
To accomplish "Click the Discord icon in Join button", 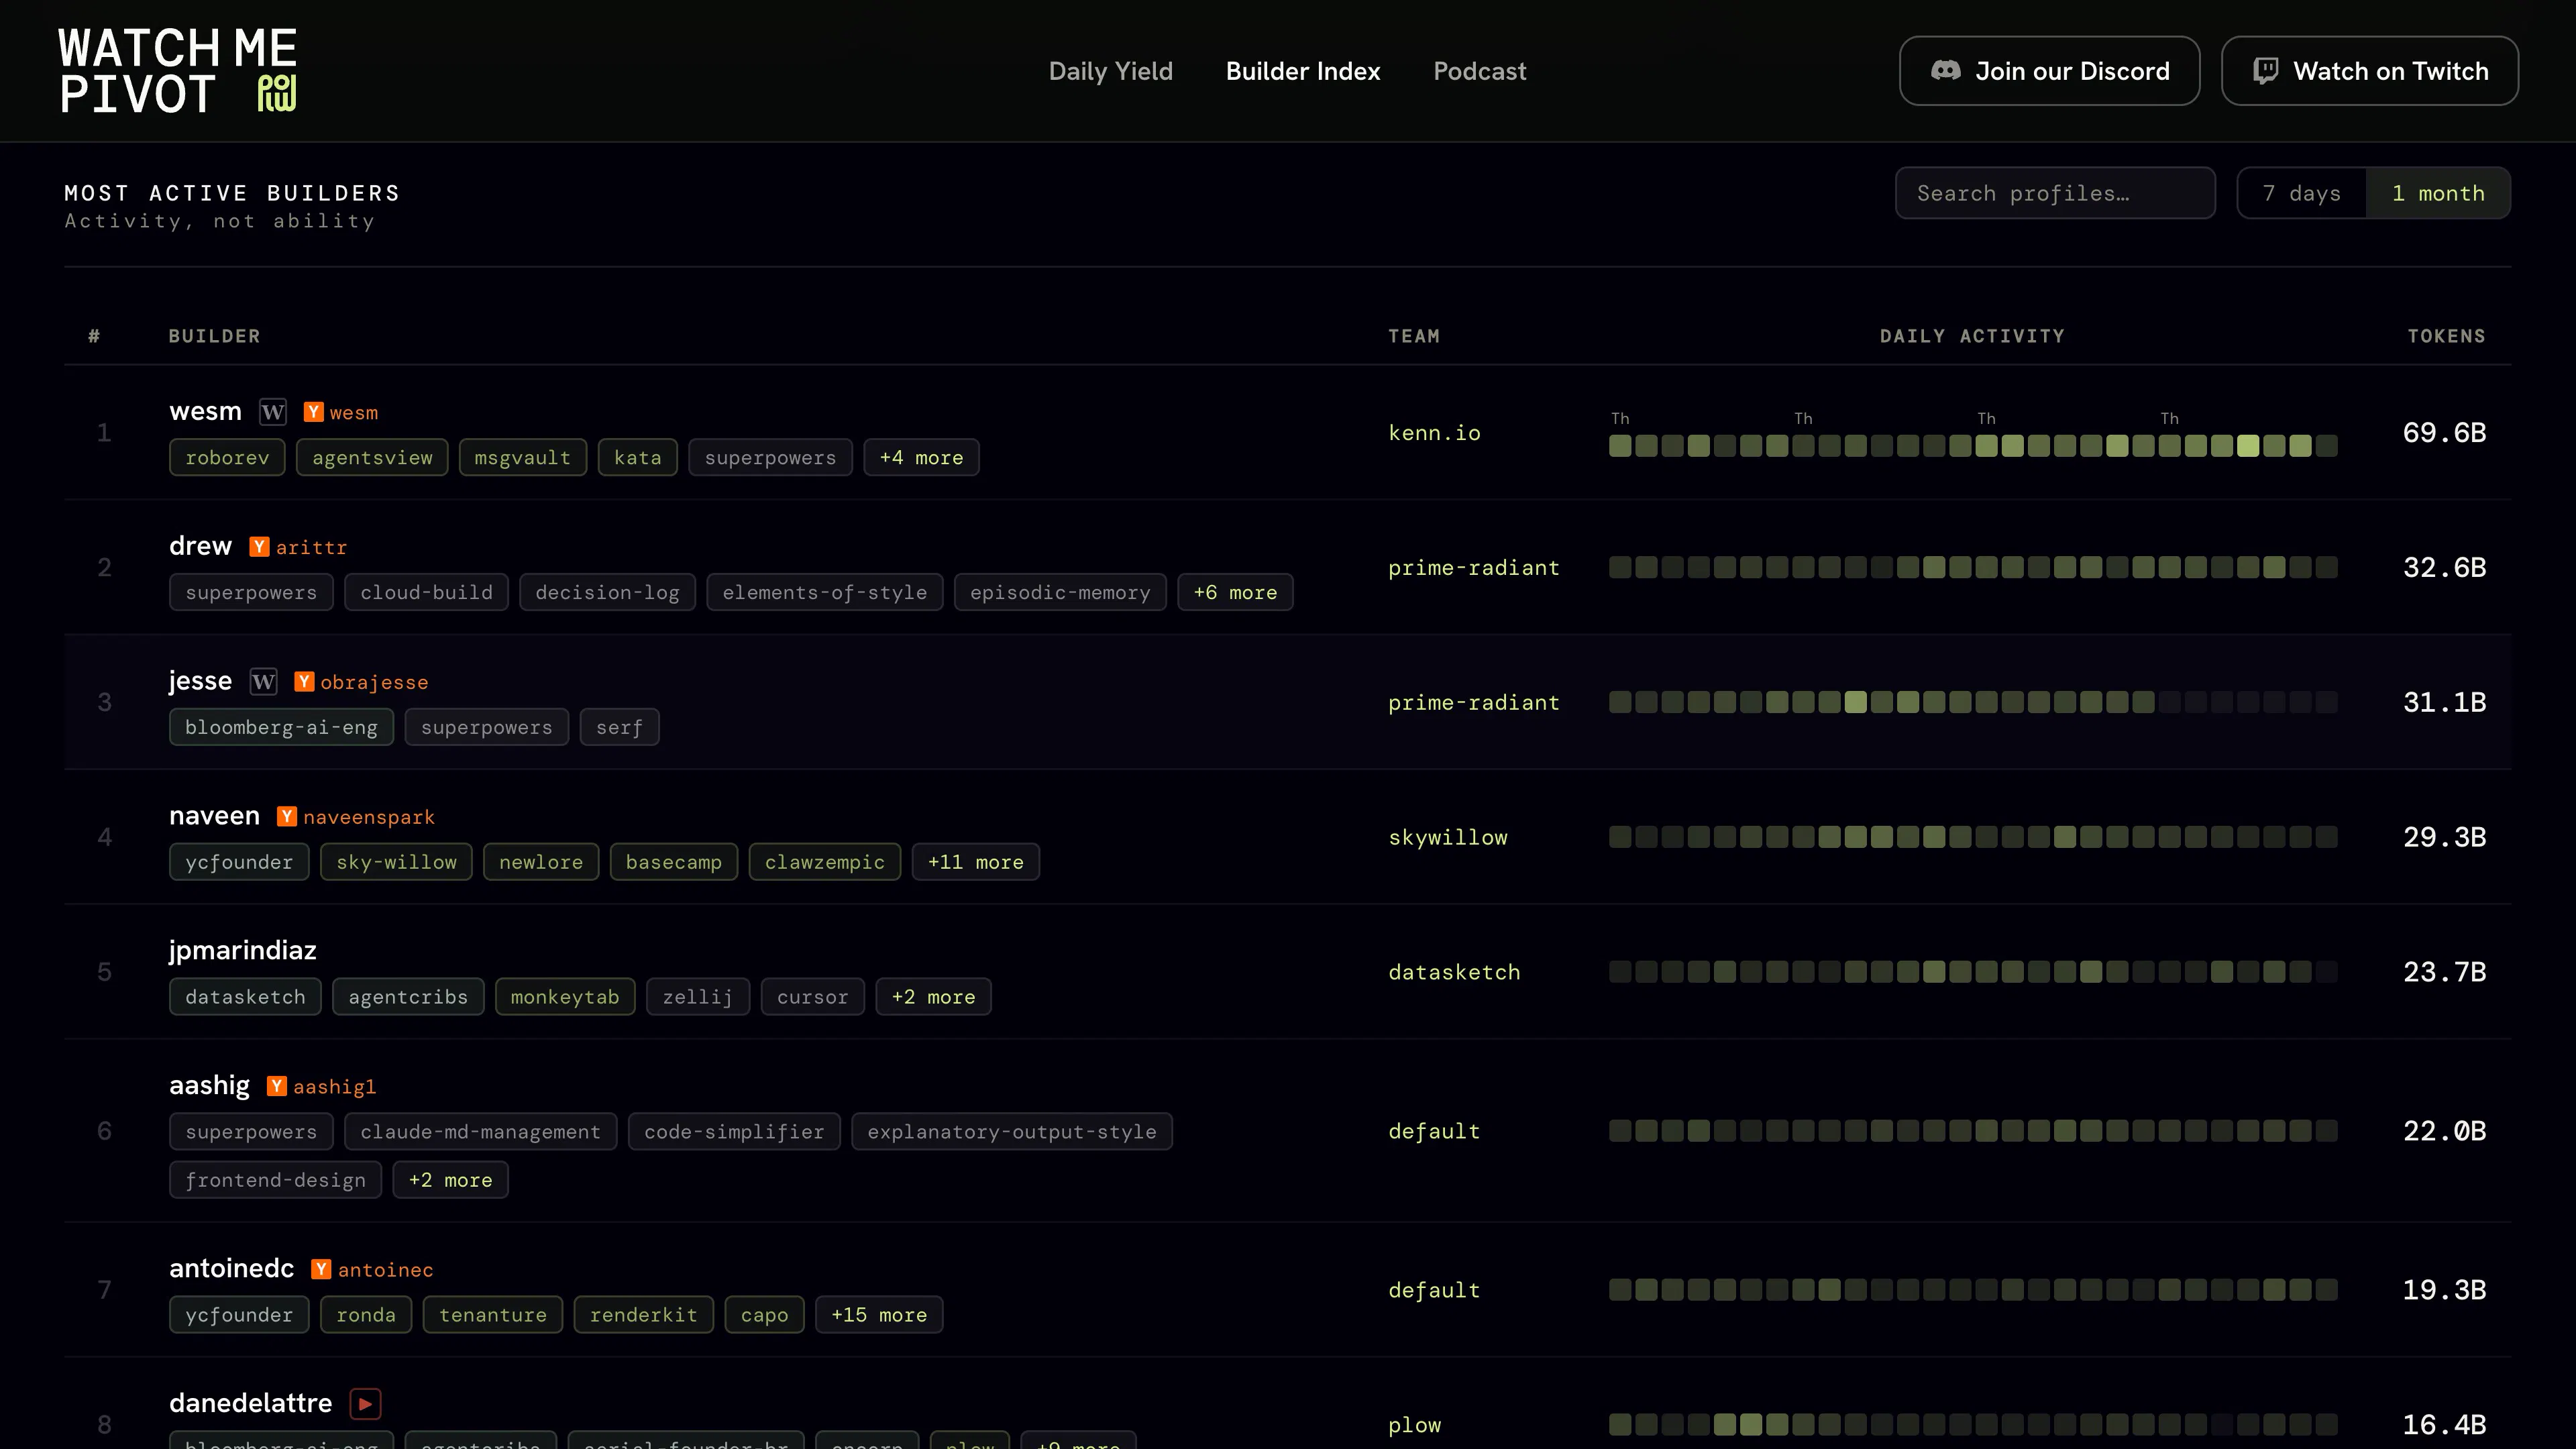I will [1945, 71].
